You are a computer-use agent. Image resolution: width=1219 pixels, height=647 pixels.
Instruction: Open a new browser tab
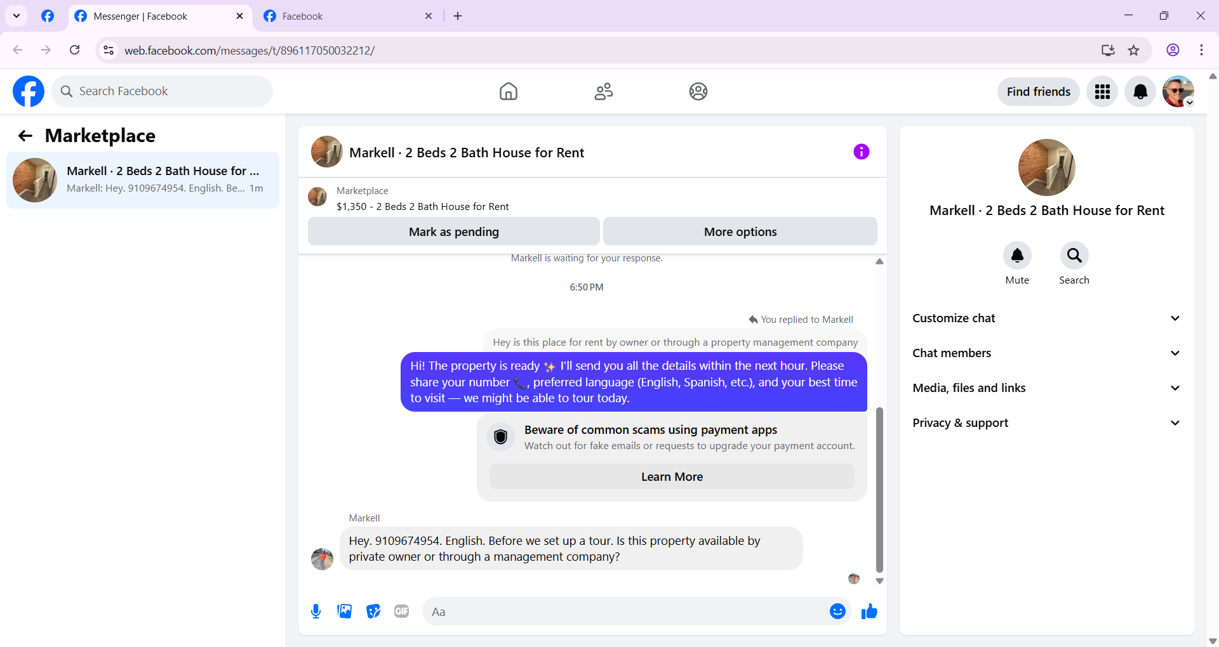coord(458,16)
